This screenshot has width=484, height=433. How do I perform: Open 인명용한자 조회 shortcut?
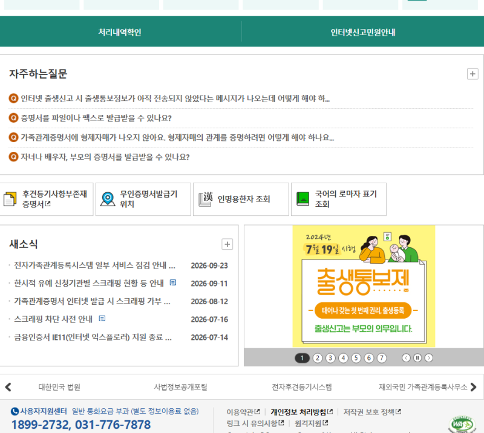241,199
